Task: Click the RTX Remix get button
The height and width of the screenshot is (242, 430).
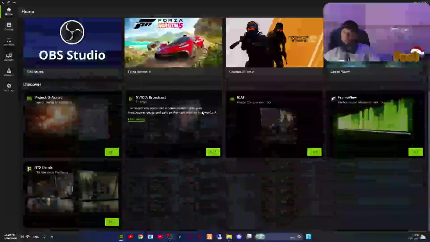Action: coord(112,222)
